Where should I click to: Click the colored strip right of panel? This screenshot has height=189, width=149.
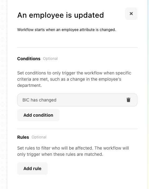pos(148,94)
